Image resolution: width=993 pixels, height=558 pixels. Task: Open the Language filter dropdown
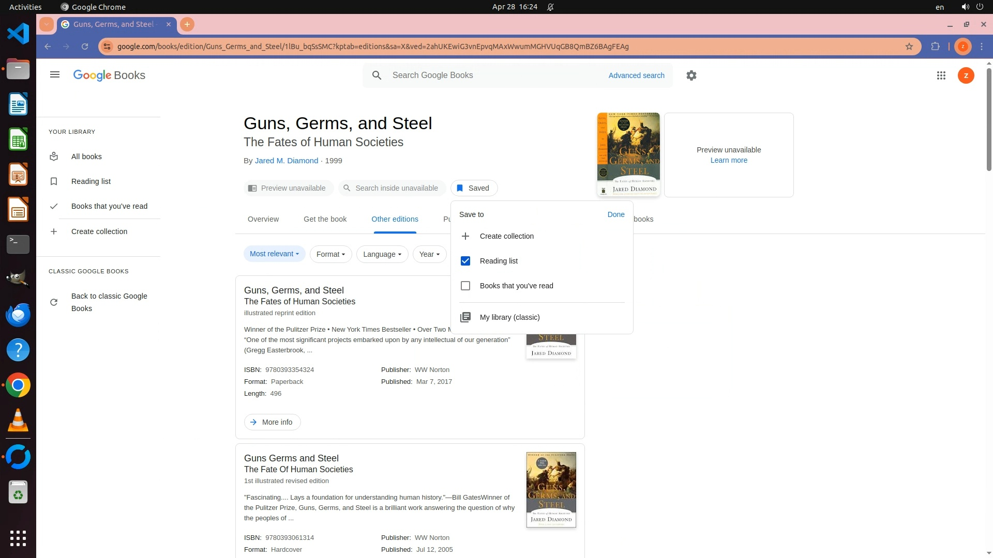pos(382,254)
